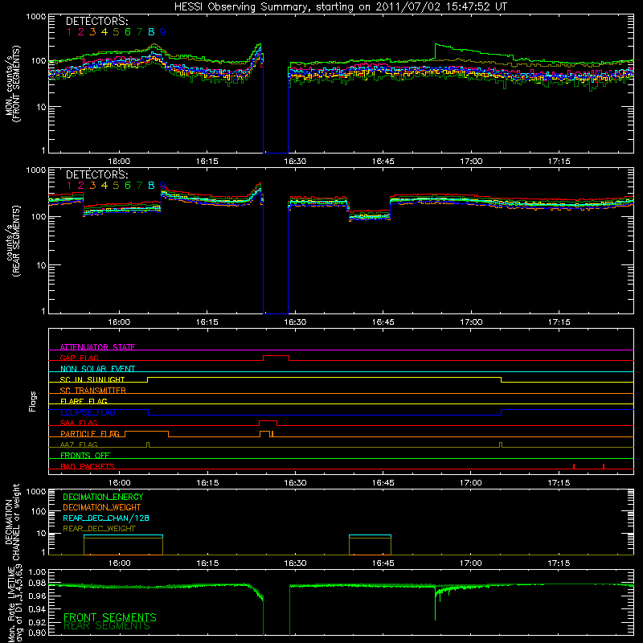
Task: Click magenta detector 2 in front segments legend
Action: pos(81,32)
